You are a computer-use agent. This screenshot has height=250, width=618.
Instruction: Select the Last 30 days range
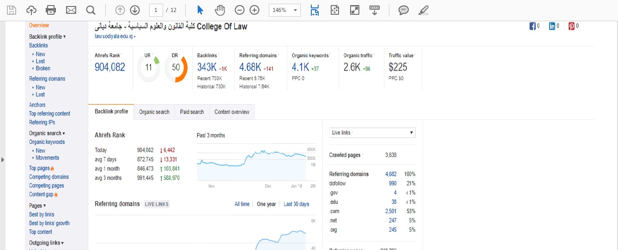click(297, 204)
